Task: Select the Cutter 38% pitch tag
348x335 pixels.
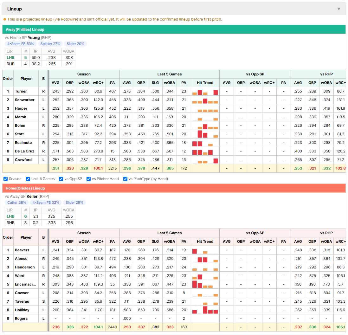Action: (x=17, y=203)
